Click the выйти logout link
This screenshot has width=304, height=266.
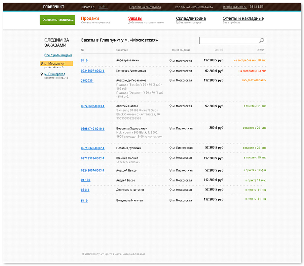point(103,7)
